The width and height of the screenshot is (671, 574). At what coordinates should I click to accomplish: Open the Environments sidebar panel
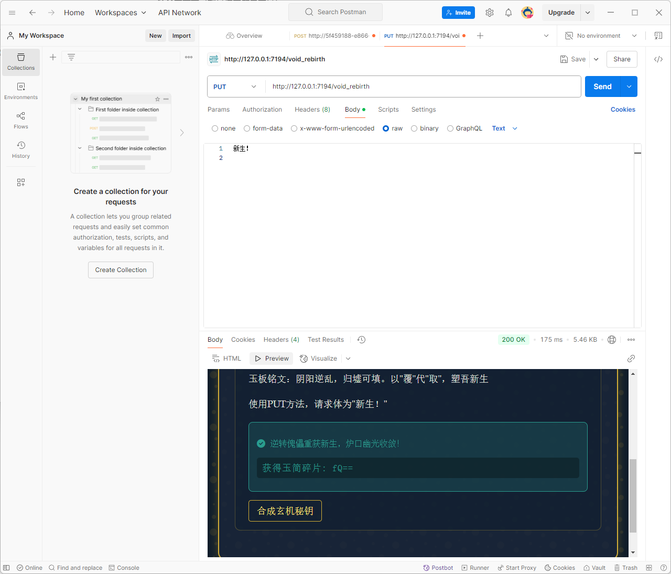(x=21, y=91)
